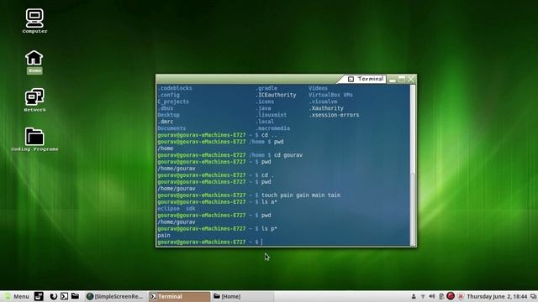Click the show desktop panel icon
The height and width of the screenshot is (302, 538).
point(39,296)
